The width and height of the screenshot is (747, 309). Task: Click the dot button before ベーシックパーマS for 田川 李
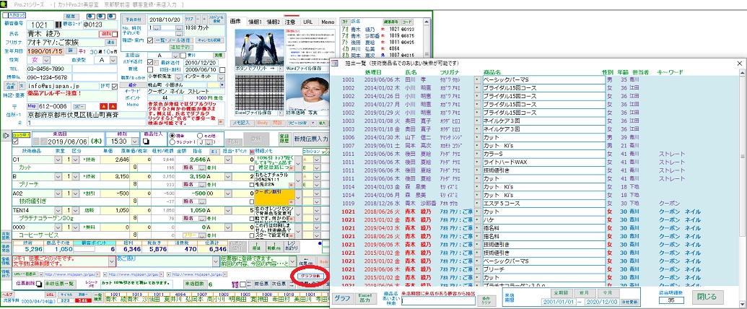point(478,79)
